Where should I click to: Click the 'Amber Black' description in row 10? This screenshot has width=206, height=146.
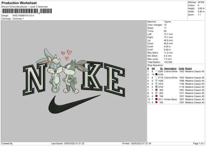[171, 100]
